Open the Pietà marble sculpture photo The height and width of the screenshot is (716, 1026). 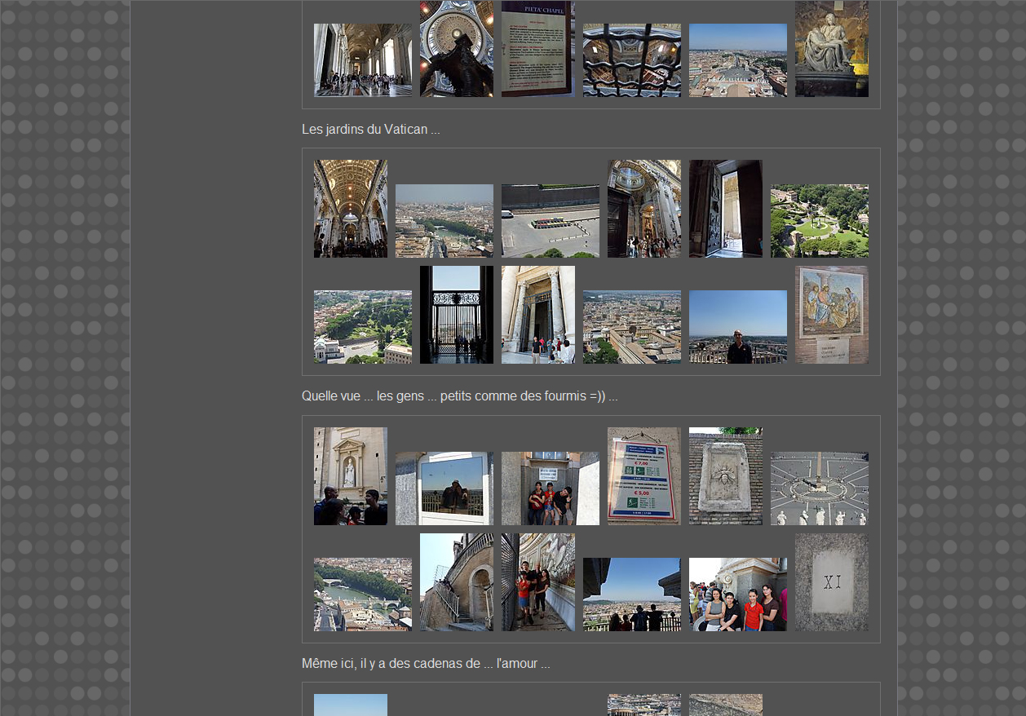(831, 49)
